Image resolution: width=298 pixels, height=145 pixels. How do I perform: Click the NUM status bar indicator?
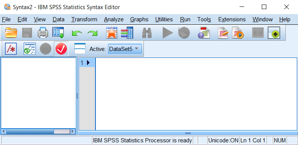(x=280, y=140)
